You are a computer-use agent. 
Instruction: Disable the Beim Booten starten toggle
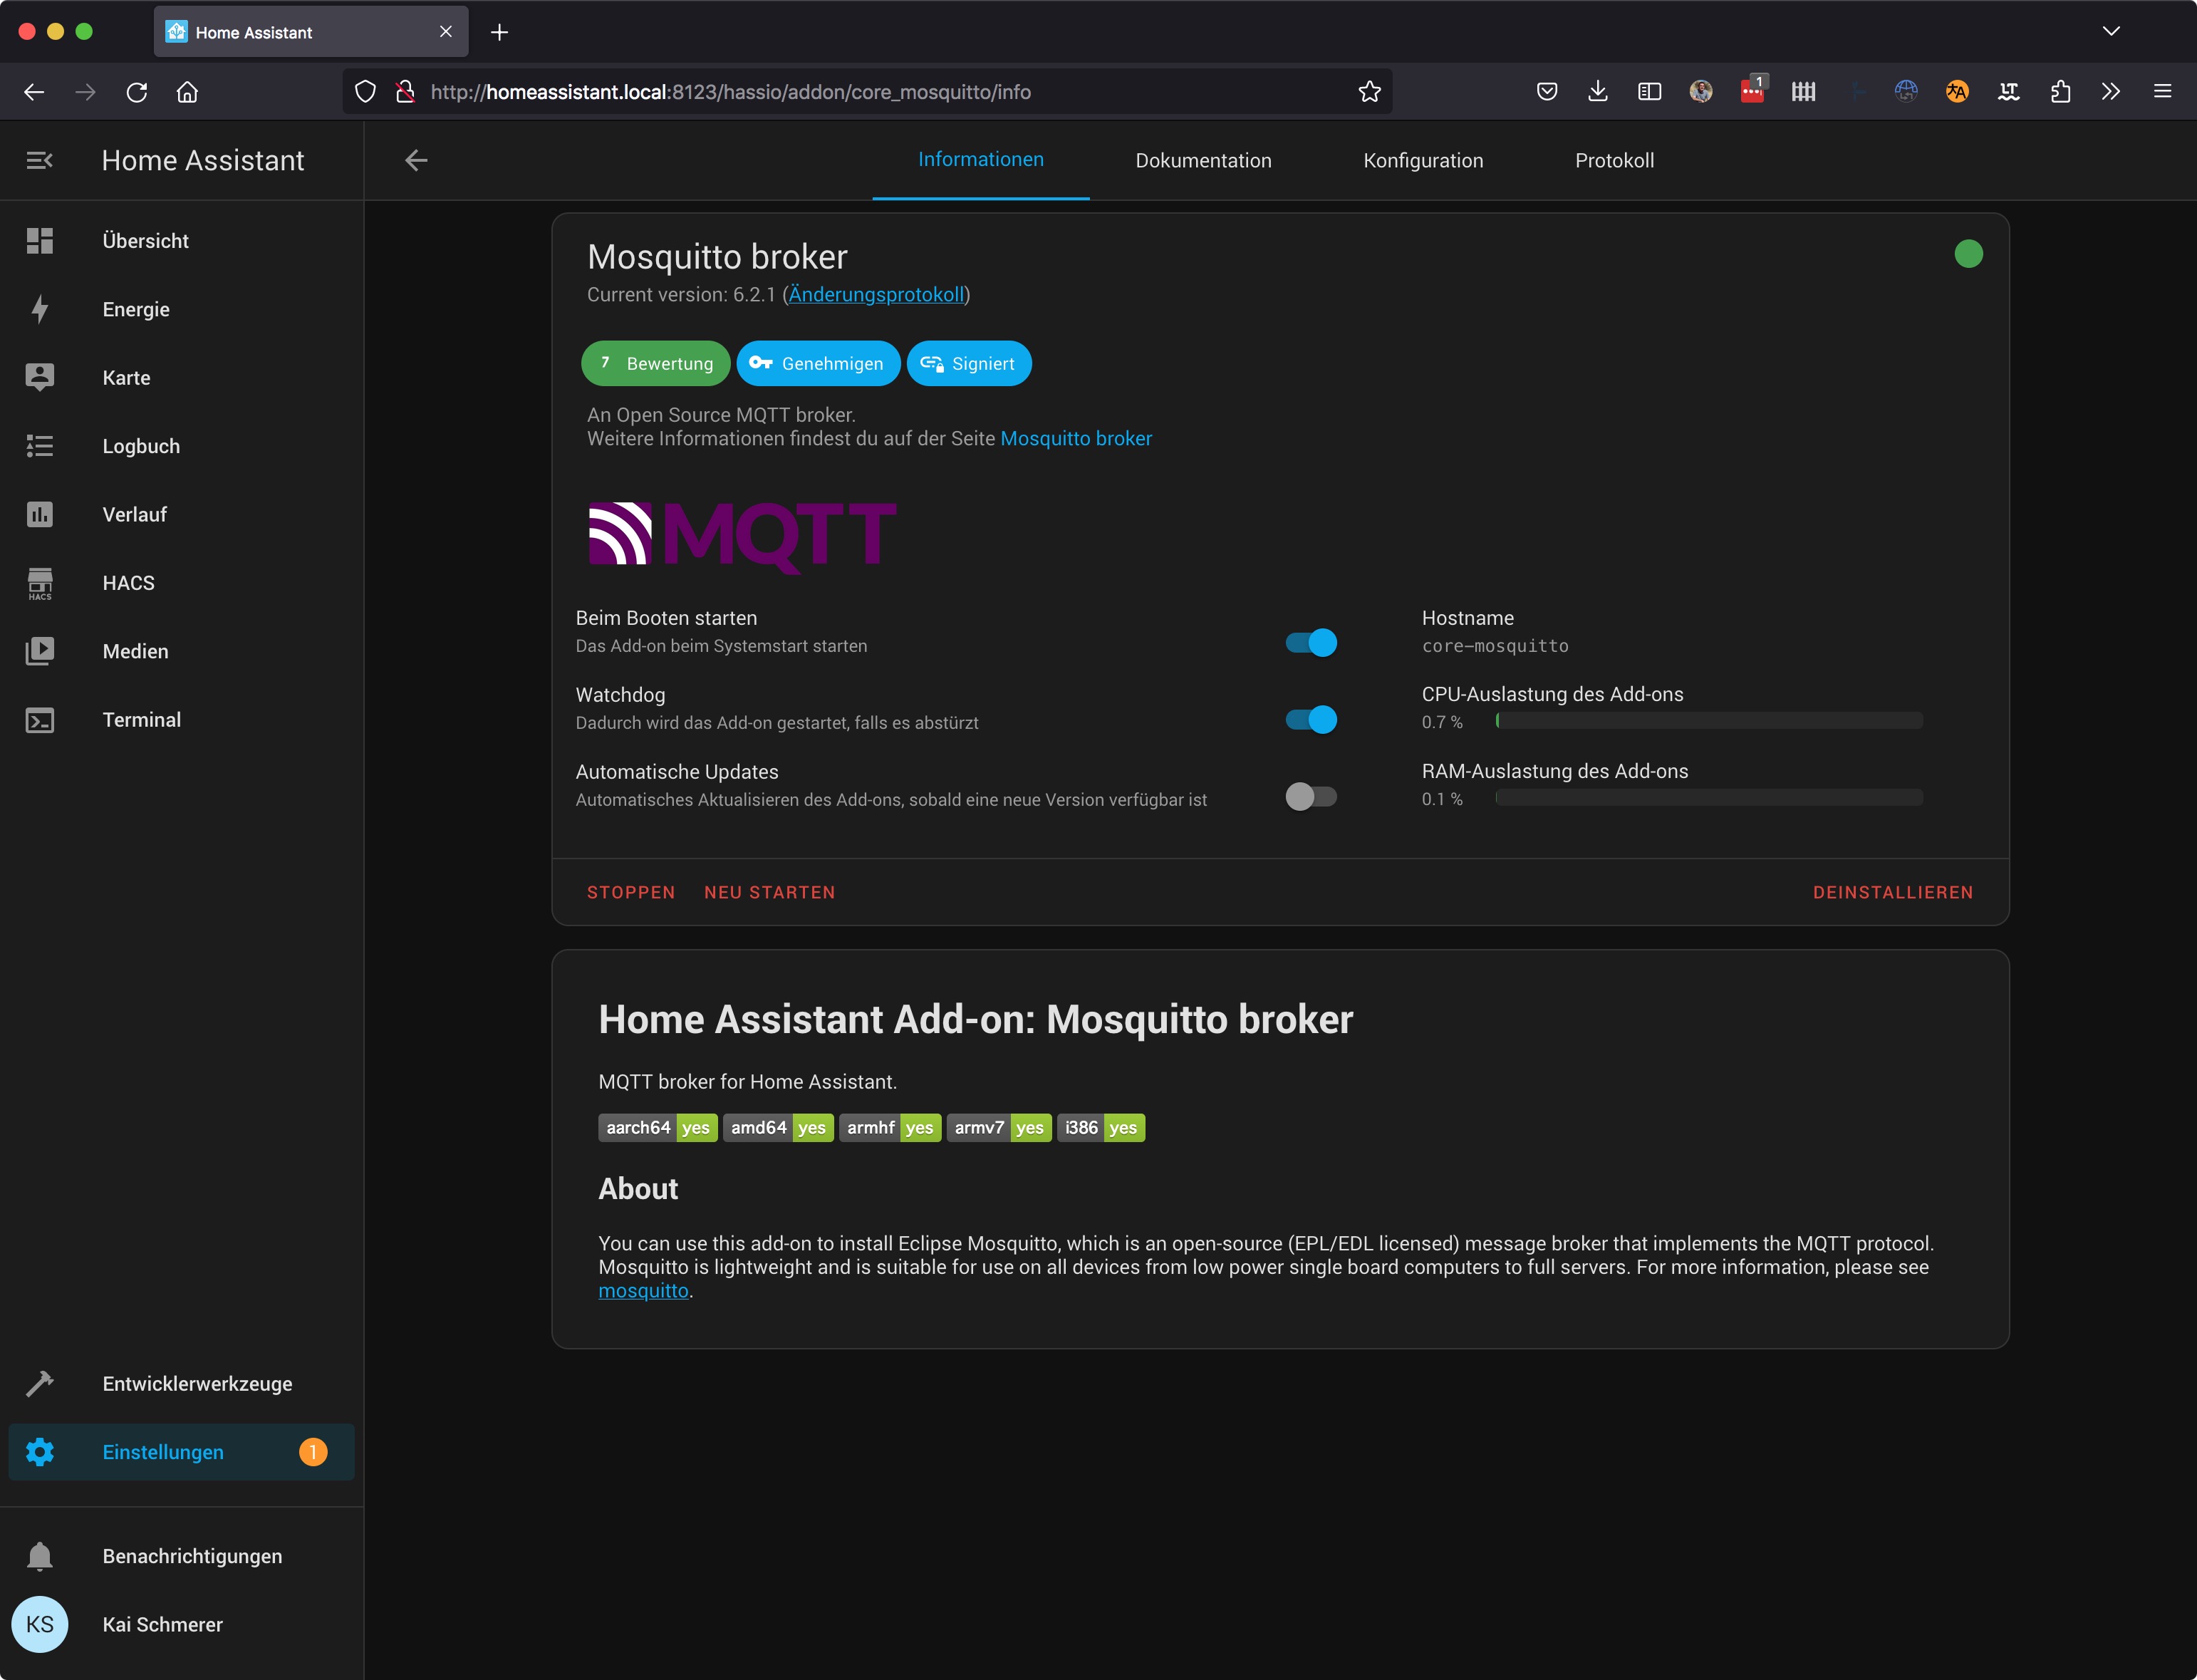coord(1311,642)
